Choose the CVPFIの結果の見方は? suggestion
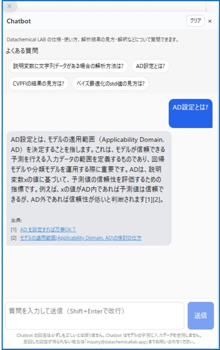220x350 pixels. pos(39,83)
